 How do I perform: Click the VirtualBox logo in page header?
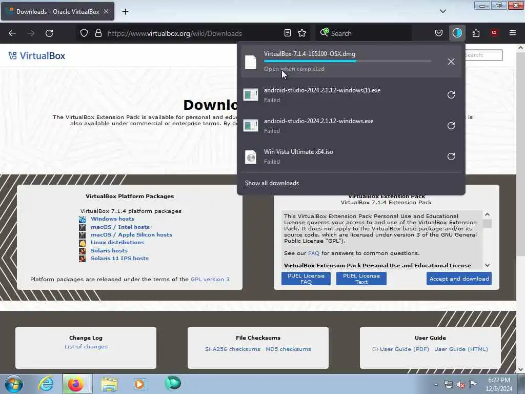tap(37, 55)
